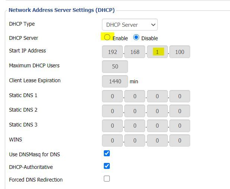The image size is (230, 189).
Task: Click the first octet of Static DNS 1
Action: click(x=112, y=96)
